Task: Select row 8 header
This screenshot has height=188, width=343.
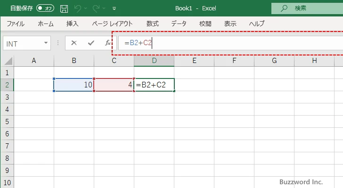Action: click(x=7, y=158)
